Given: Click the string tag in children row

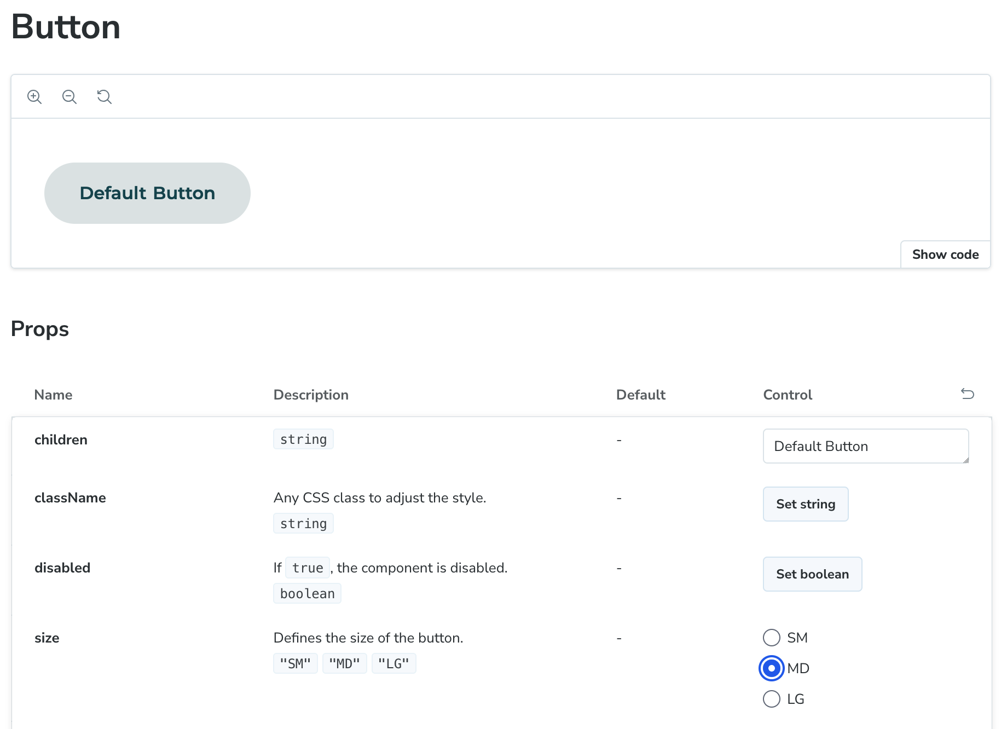Looking at the screenshot, I should click(303, 439).
